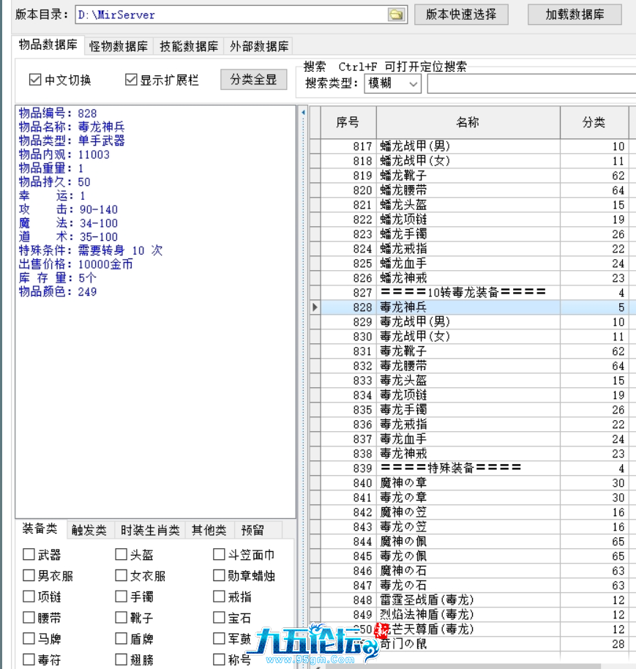Select row 837 毒龙血手

[474, 439]
